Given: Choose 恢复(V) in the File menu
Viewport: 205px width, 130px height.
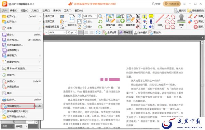Looking at the screenshot, I should [x=22, y=75].
